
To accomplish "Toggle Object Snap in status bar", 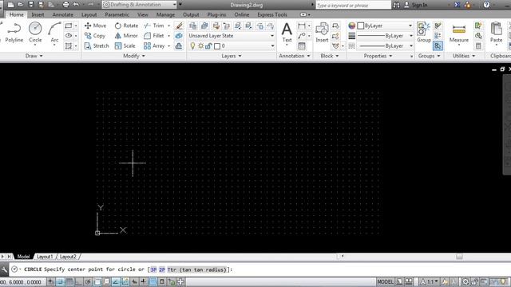I will click(x=97, y=281).
